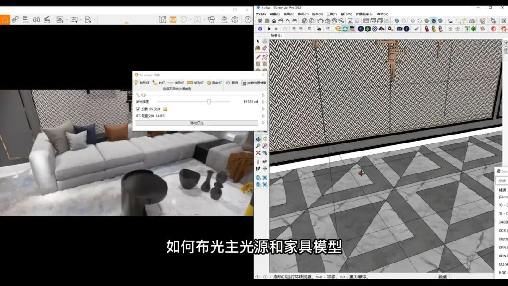The width and height of the screenshot is (508, 286).
Task: Open the 相机(C) menu in SketchUp
Action: pos(303,14)
